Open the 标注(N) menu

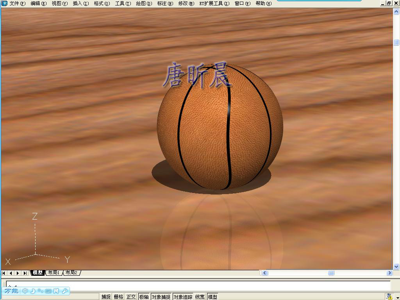165,4
